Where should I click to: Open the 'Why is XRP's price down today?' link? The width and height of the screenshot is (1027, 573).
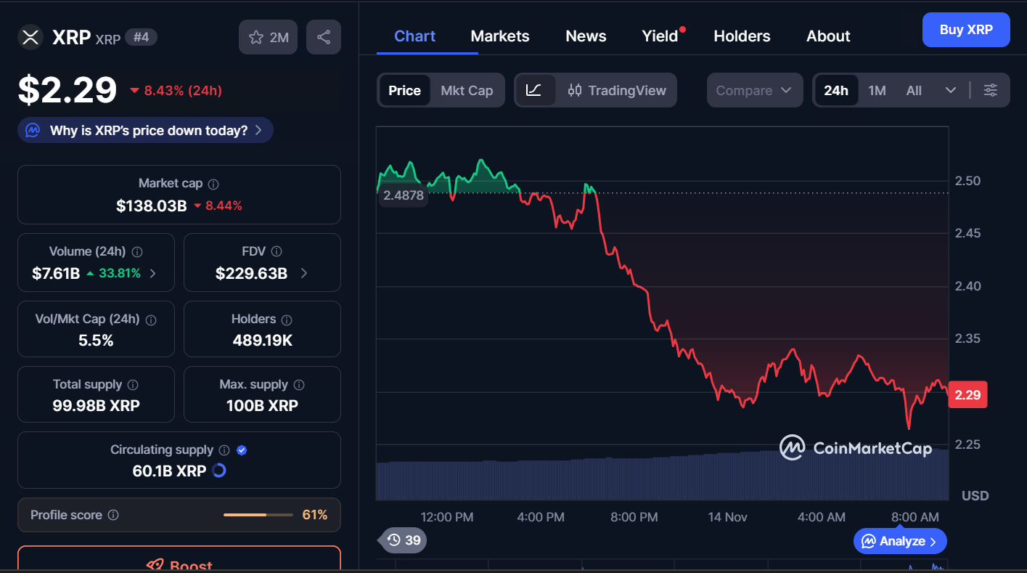(144, 129)
